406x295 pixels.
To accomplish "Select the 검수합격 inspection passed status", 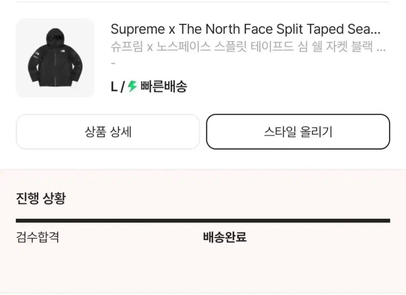I will pos(38,237).
